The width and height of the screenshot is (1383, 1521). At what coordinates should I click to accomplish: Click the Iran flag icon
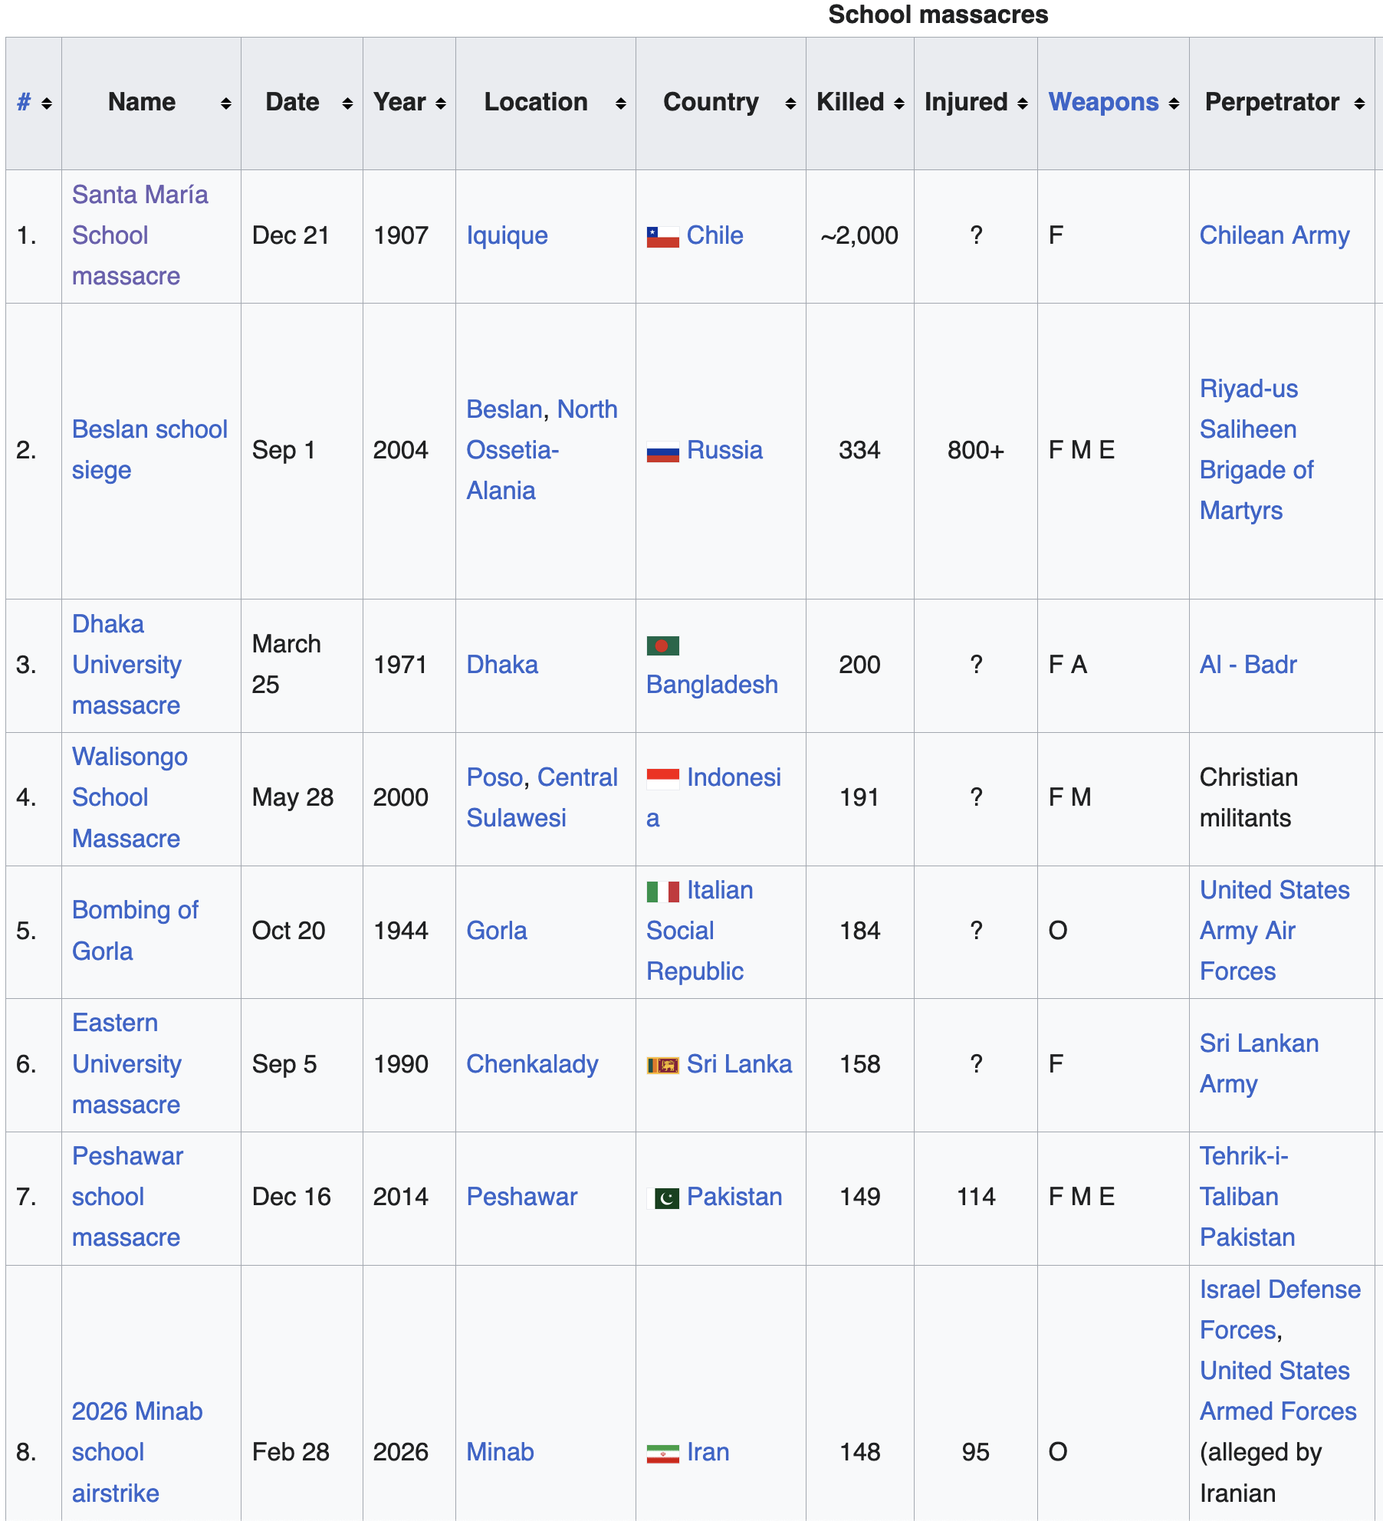tap(662, 1454)
